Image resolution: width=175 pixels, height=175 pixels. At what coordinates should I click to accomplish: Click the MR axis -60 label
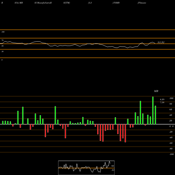171,143
